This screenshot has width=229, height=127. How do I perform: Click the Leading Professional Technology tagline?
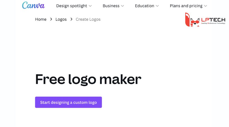coord(213,23)
